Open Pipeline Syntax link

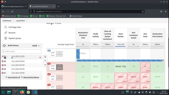click(15, 38)
